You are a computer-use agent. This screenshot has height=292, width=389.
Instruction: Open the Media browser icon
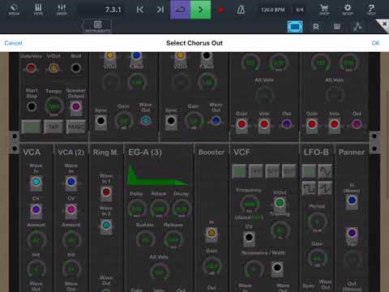(x=14, y=9)
